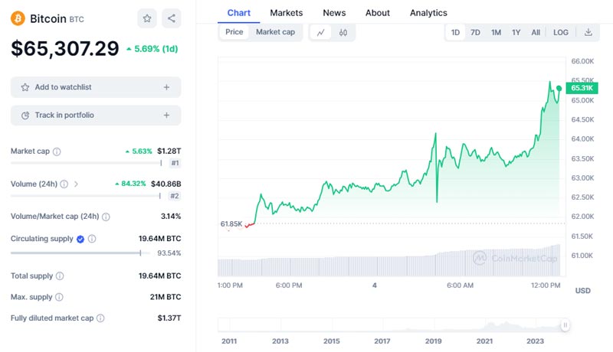The image size is (613, 352).
Task: Open the News tab
Action: coord(334,13)
